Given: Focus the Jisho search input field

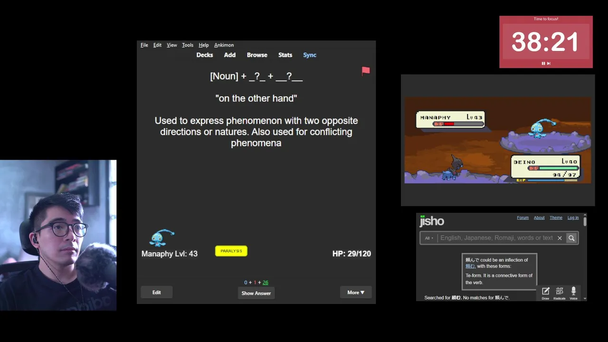Looking at the screenshot, I should pyautogui.click(x=496, y=238).
